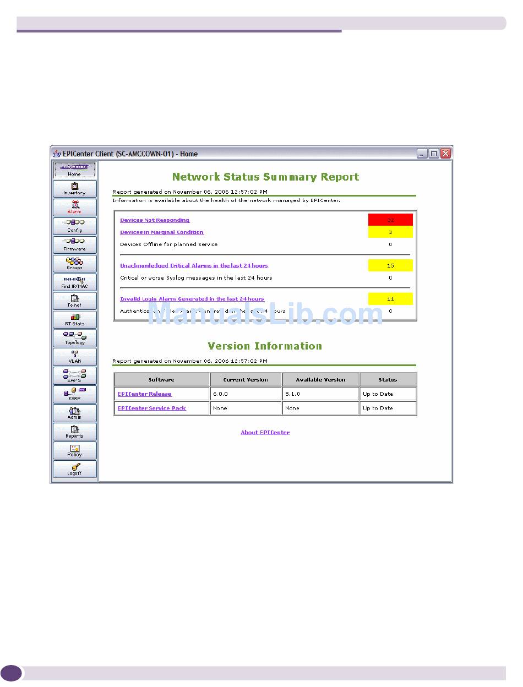Open RT Stats module
The image size is (523, 687).
pos(74,320)
